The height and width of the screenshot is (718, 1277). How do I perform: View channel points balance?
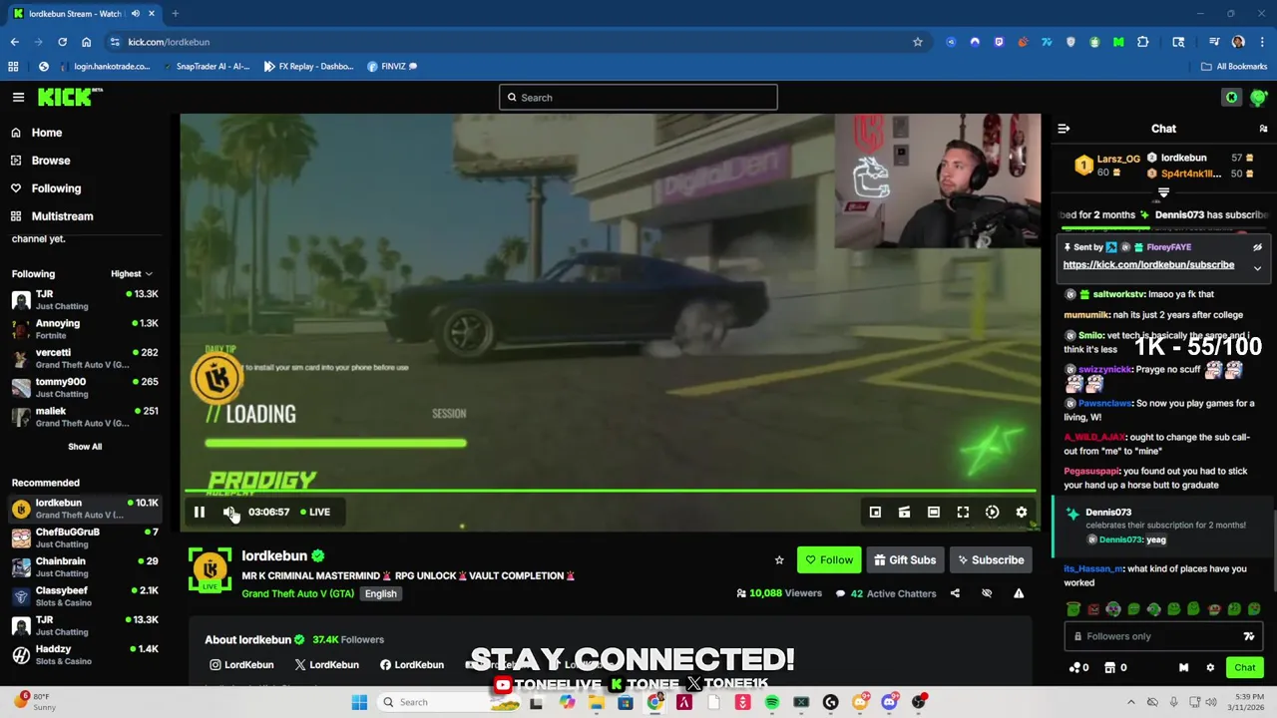point(1078,668)
